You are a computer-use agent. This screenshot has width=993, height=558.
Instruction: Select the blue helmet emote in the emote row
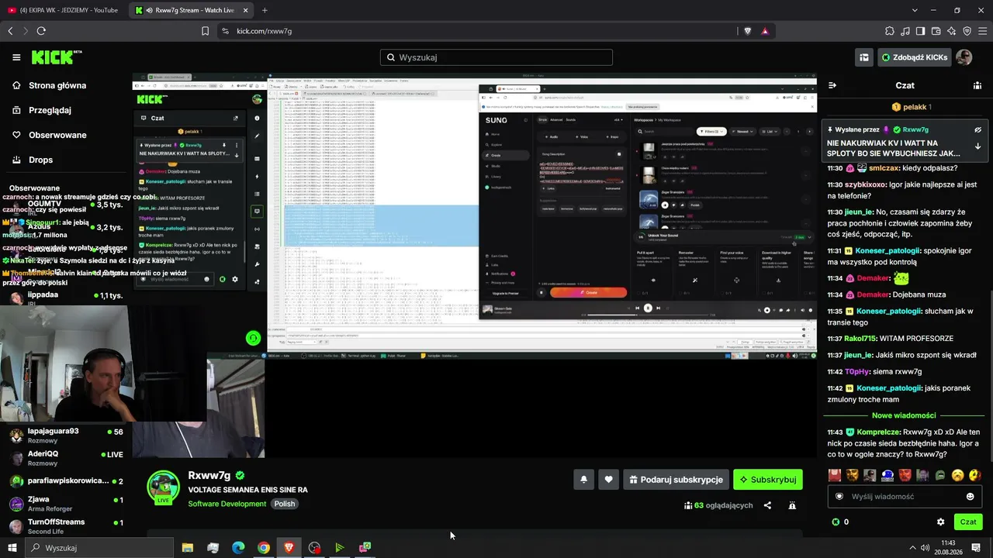click(x=887, y=475)
